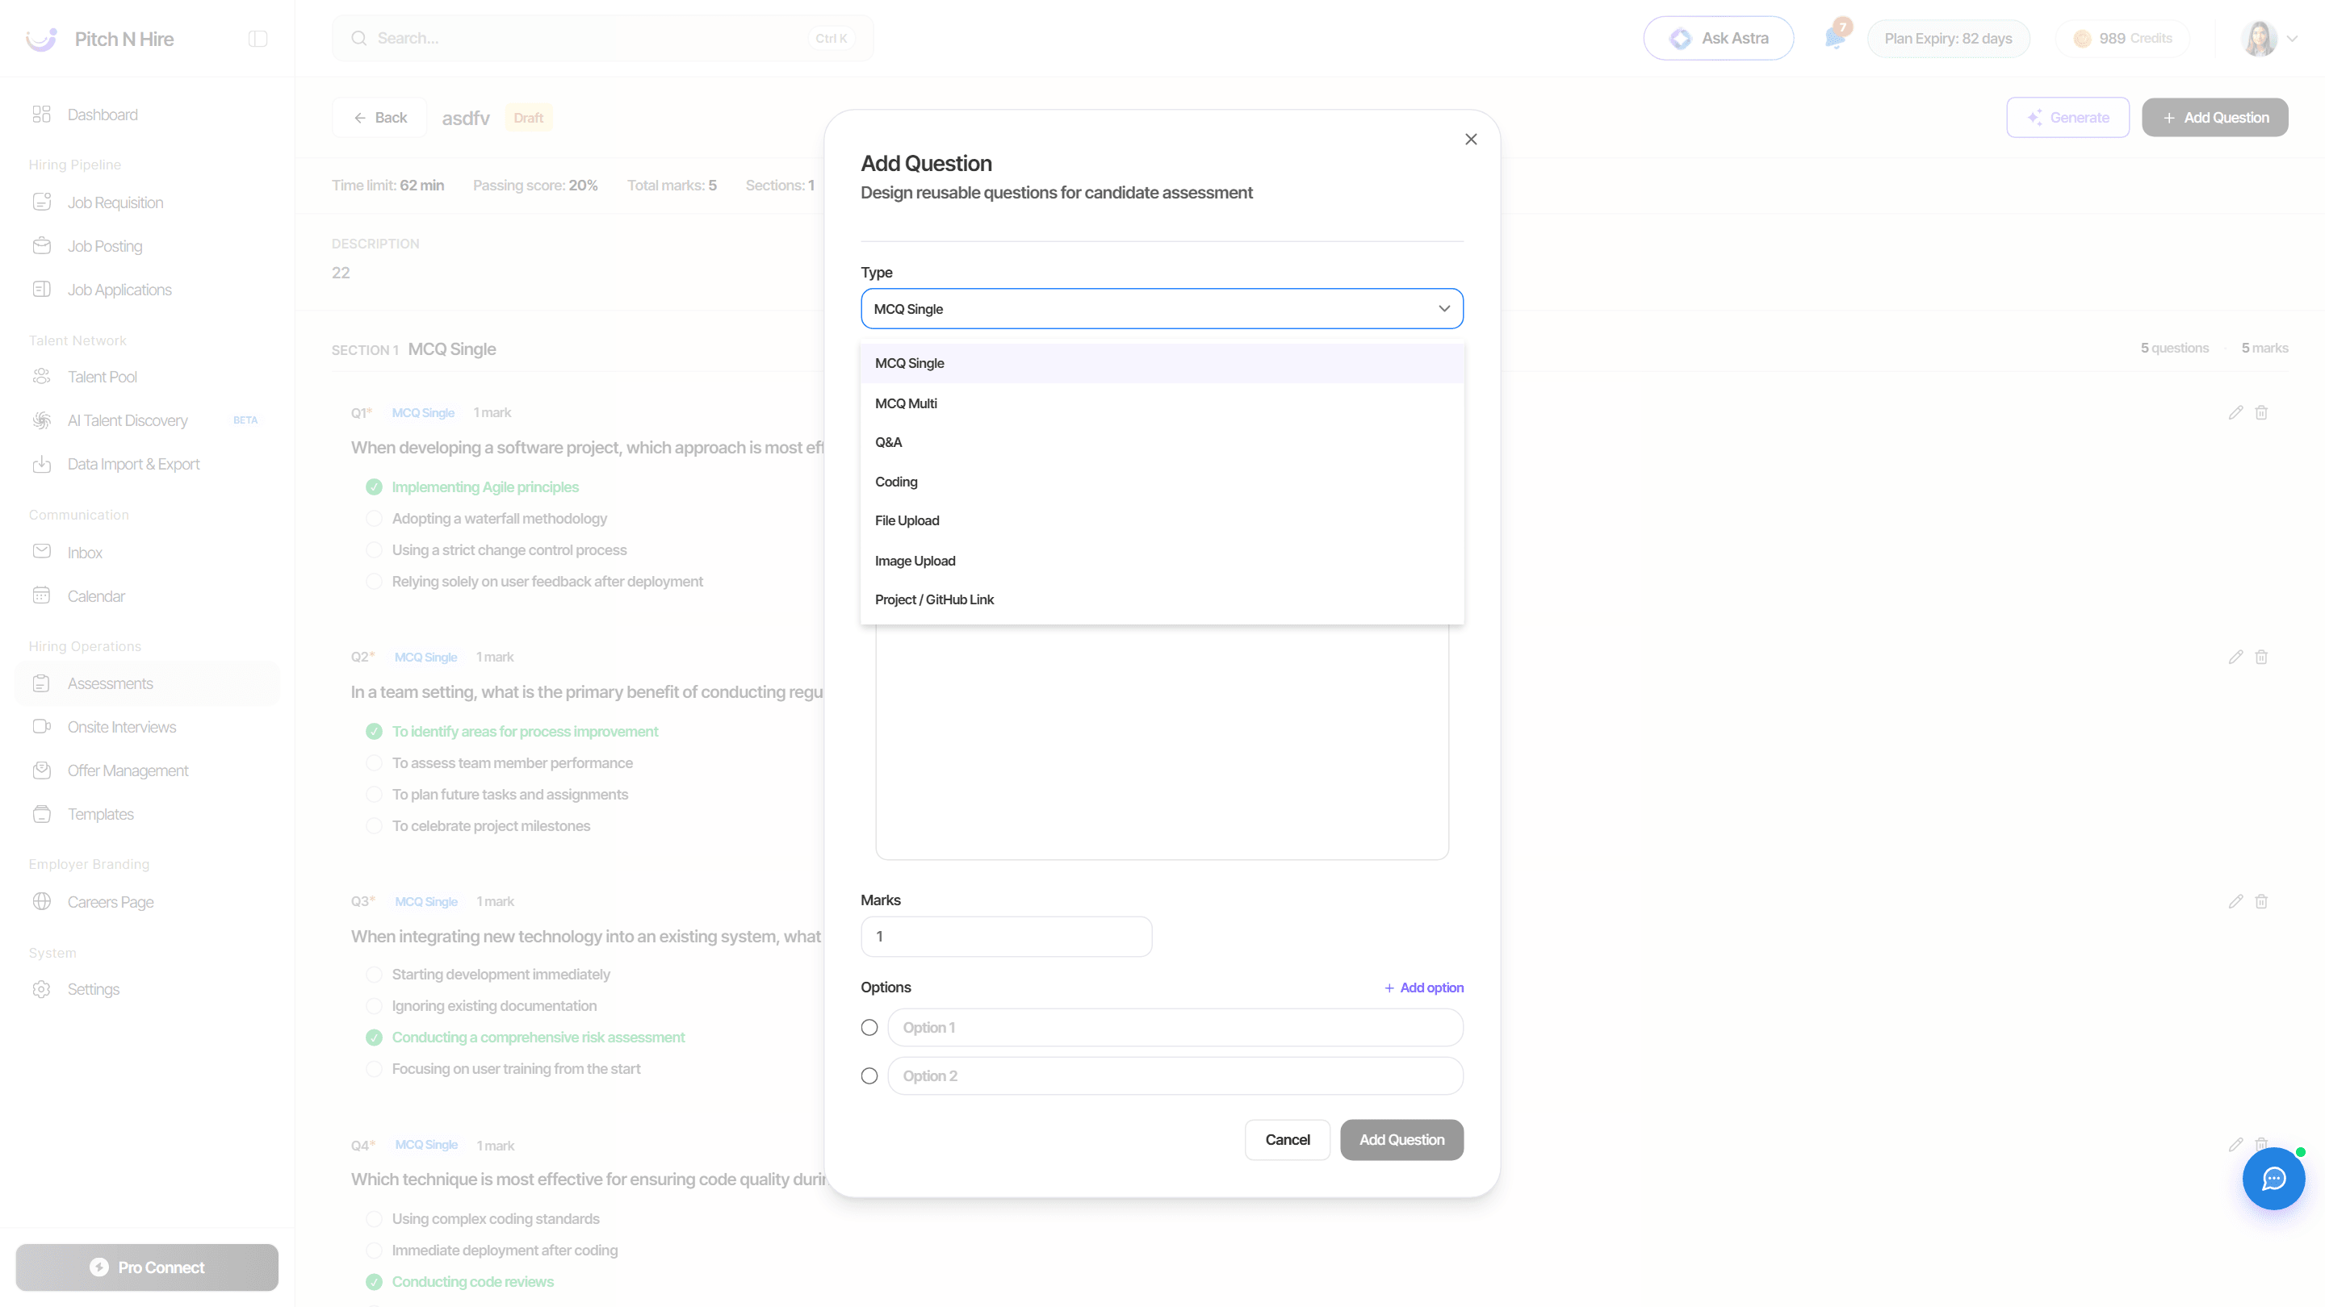Select 'Adopting a waterfall methodology' option
The height and width of the screenshot is (1307, 2325).
pos(374,519)
